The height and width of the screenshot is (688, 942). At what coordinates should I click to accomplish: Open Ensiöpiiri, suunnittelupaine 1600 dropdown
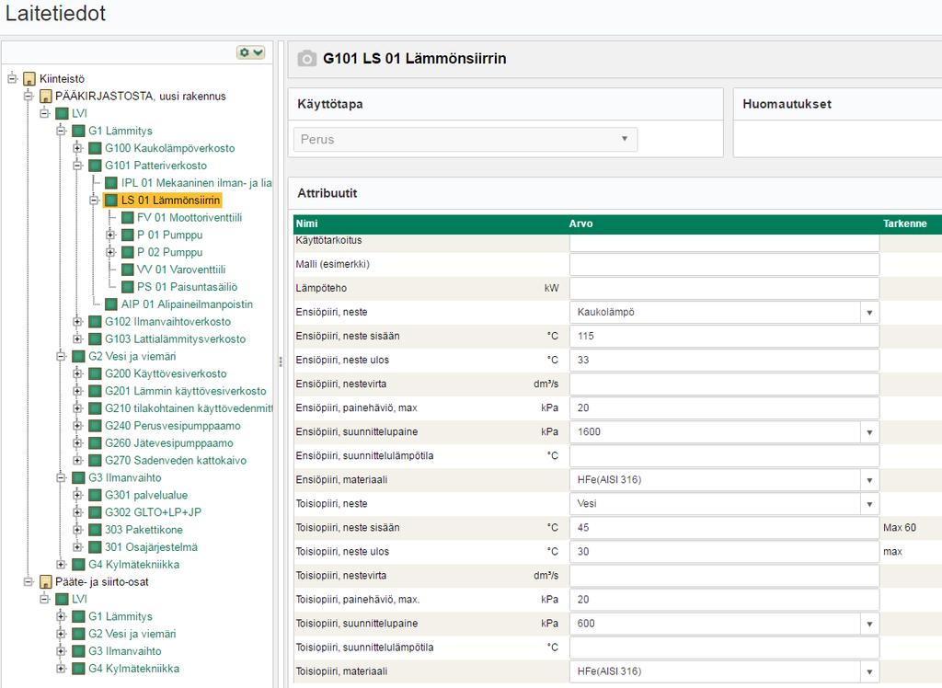[869, 432]
